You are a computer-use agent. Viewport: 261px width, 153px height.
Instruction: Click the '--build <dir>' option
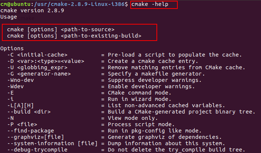pos(29,112)
